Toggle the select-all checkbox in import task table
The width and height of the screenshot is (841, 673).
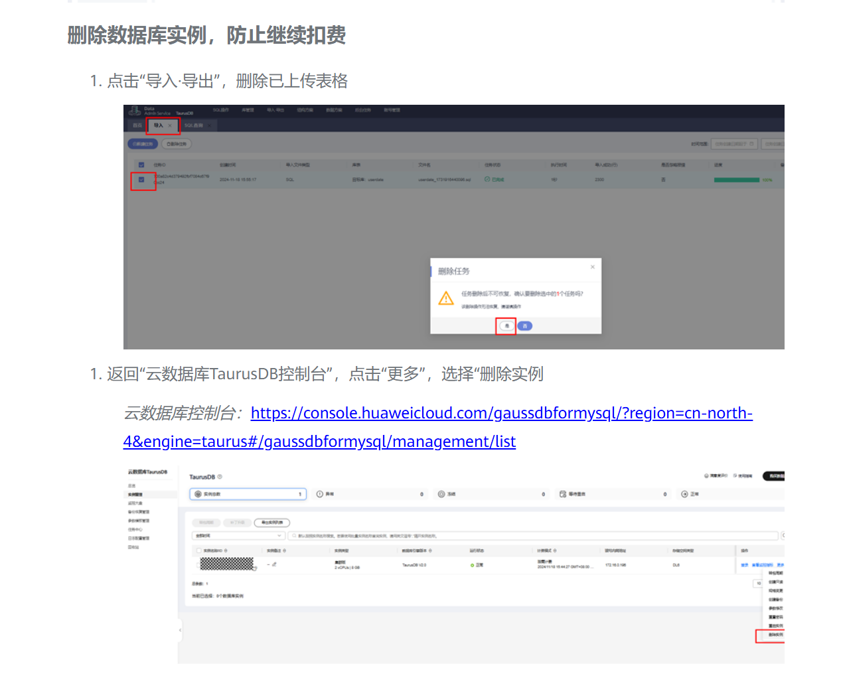point(141,165)
